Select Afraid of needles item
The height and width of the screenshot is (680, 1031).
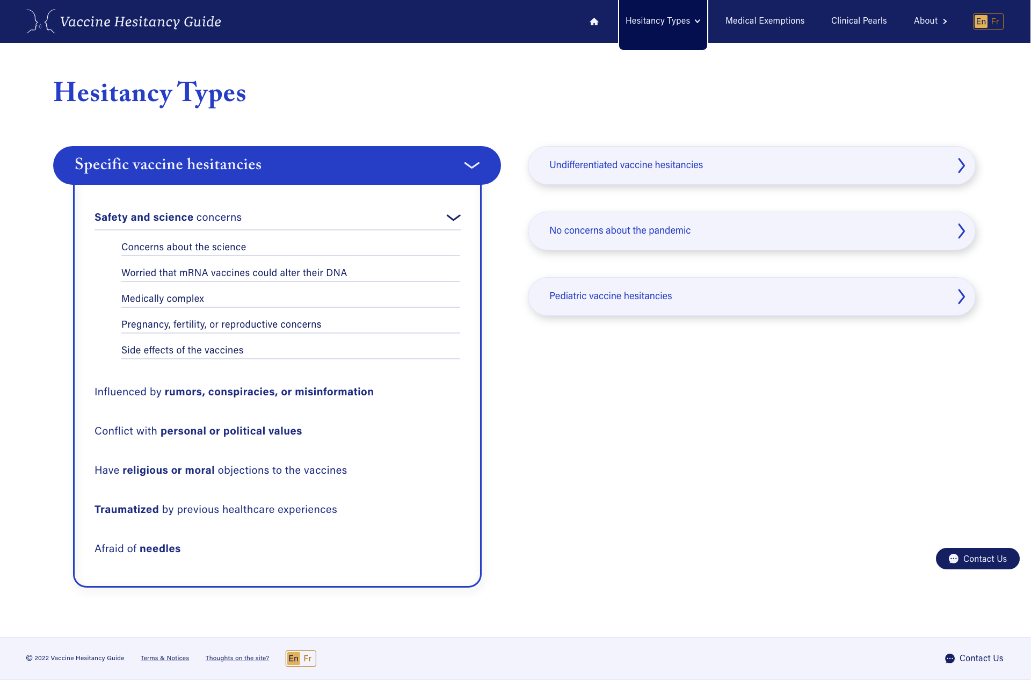click(x=137, y=548)
